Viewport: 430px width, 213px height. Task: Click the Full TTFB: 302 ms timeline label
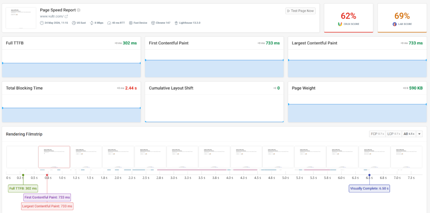23,188
